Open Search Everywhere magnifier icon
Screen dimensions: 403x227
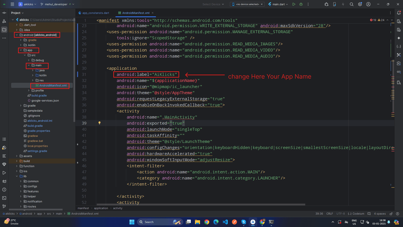[x=352, y=4]
